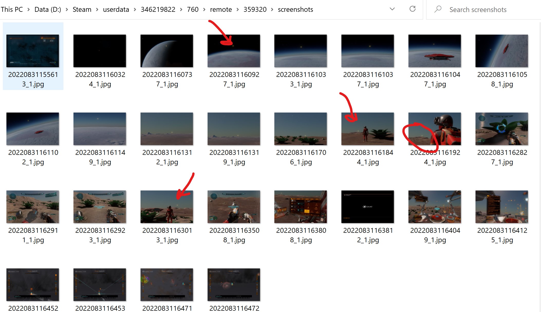Select galaxy map thumbnail starting 2022083116453
Viewport: 541px width, 312px height.
[x=100, y=285]
